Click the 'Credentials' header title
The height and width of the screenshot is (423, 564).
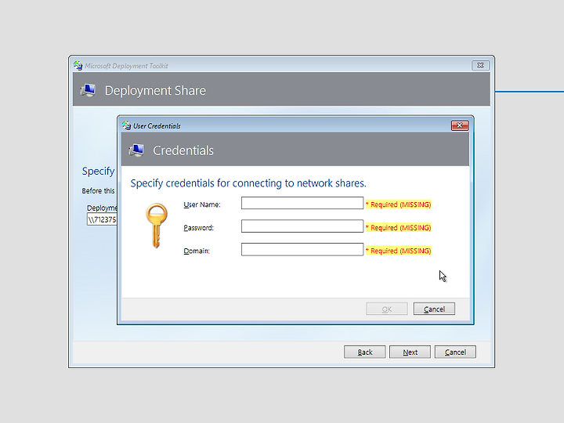pyautogui.click(x=183, y=150)
